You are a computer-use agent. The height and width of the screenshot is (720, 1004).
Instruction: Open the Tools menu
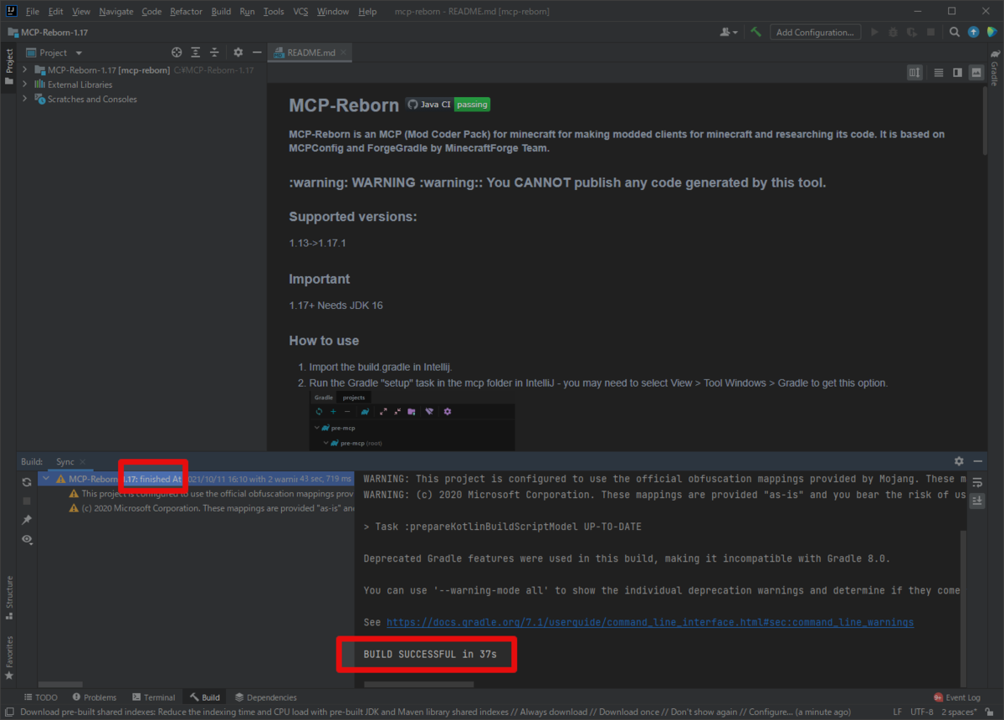pos(274,12)
